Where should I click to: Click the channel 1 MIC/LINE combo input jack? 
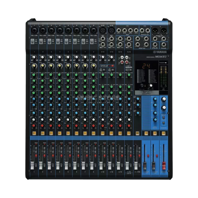34,30
